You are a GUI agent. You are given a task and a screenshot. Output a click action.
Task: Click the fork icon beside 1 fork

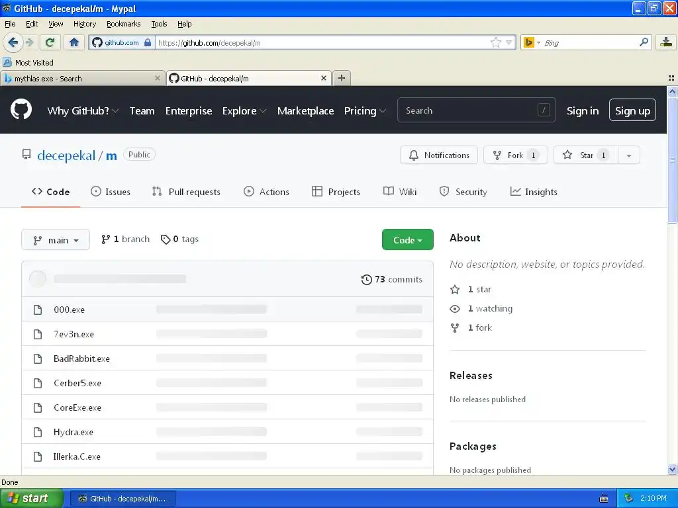click(455, 328)
